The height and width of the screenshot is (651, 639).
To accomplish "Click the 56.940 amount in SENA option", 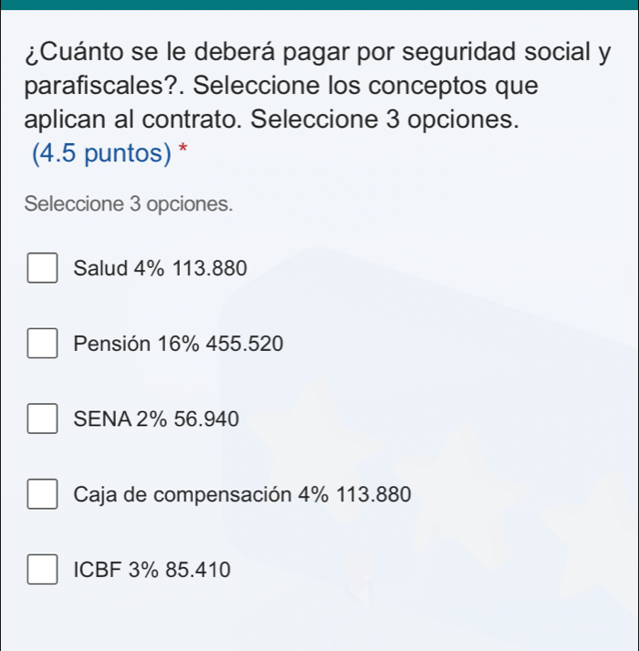I will (207, 419).
